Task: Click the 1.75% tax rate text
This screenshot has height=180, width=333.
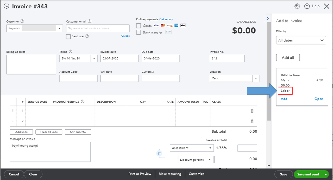Action: click(x=222, y=148)
